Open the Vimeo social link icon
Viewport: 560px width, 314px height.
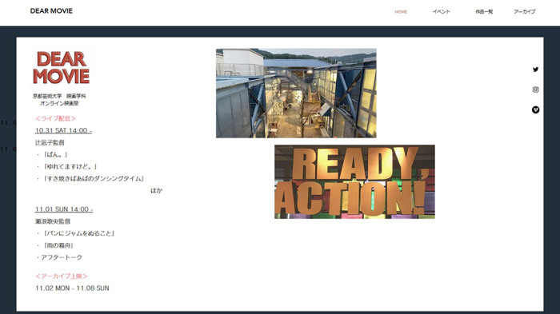[x=535, y=110]
